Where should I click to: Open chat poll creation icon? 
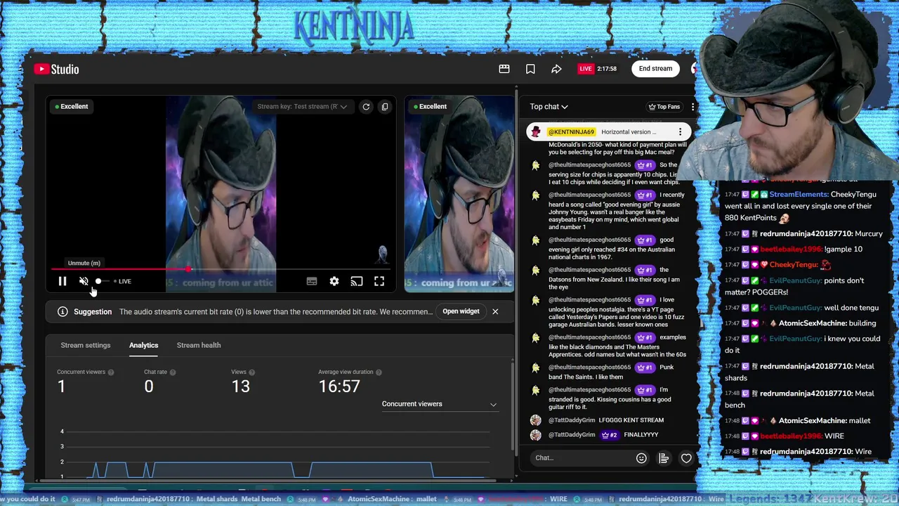pos(664,458)
